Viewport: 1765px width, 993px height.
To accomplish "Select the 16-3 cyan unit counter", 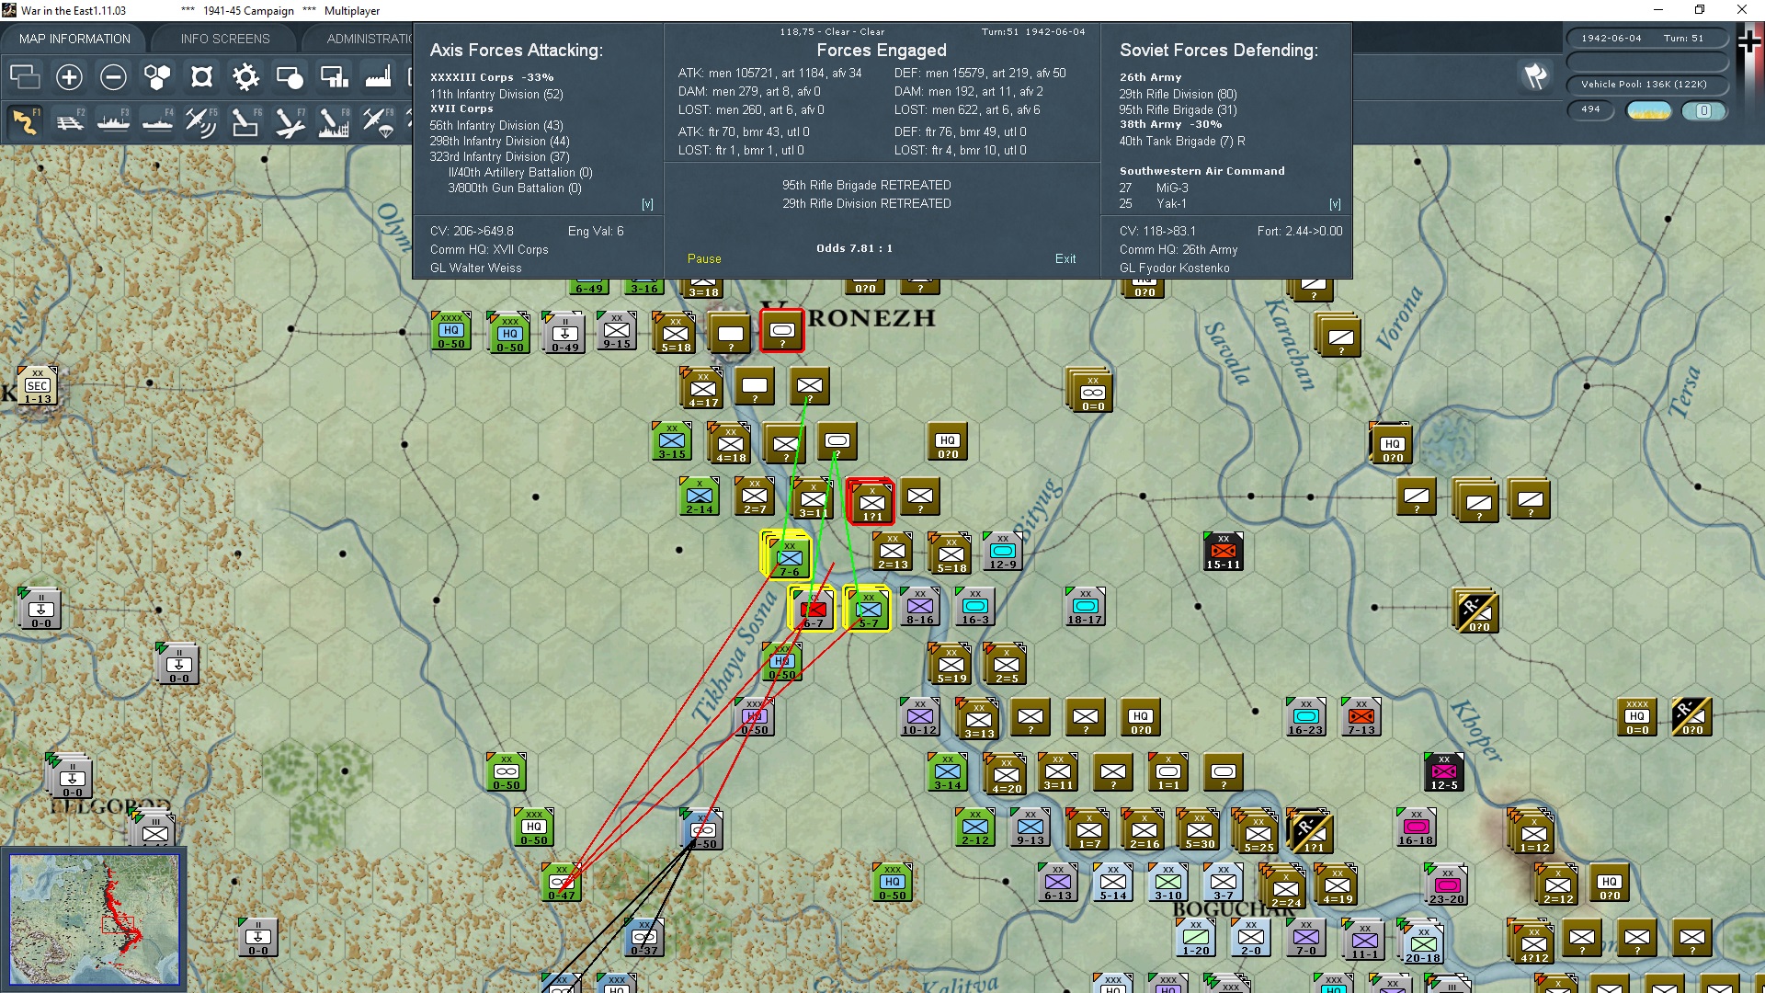I will tap(975, 607).
